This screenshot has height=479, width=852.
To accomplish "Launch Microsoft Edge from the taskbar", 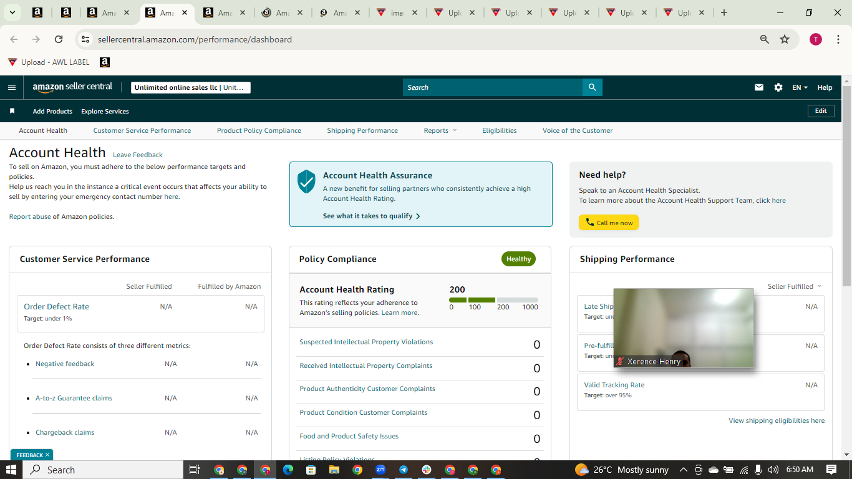I will 288,470.
